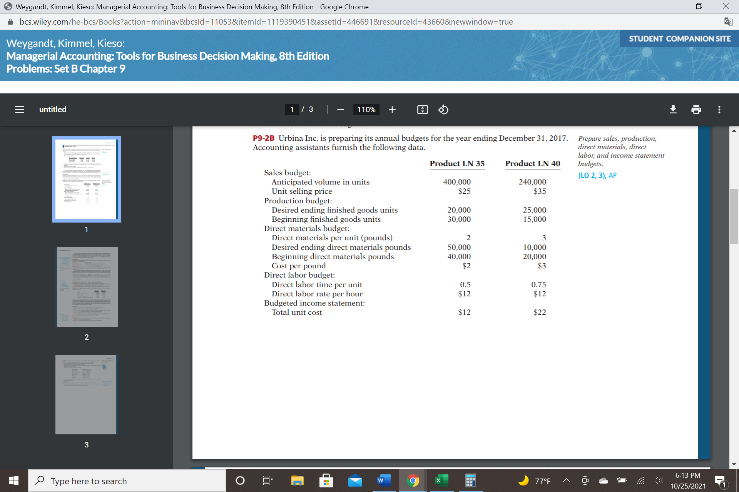Open the PDF viewer more actions menu
Screen dimensions: 739x492
click(719, 110)
